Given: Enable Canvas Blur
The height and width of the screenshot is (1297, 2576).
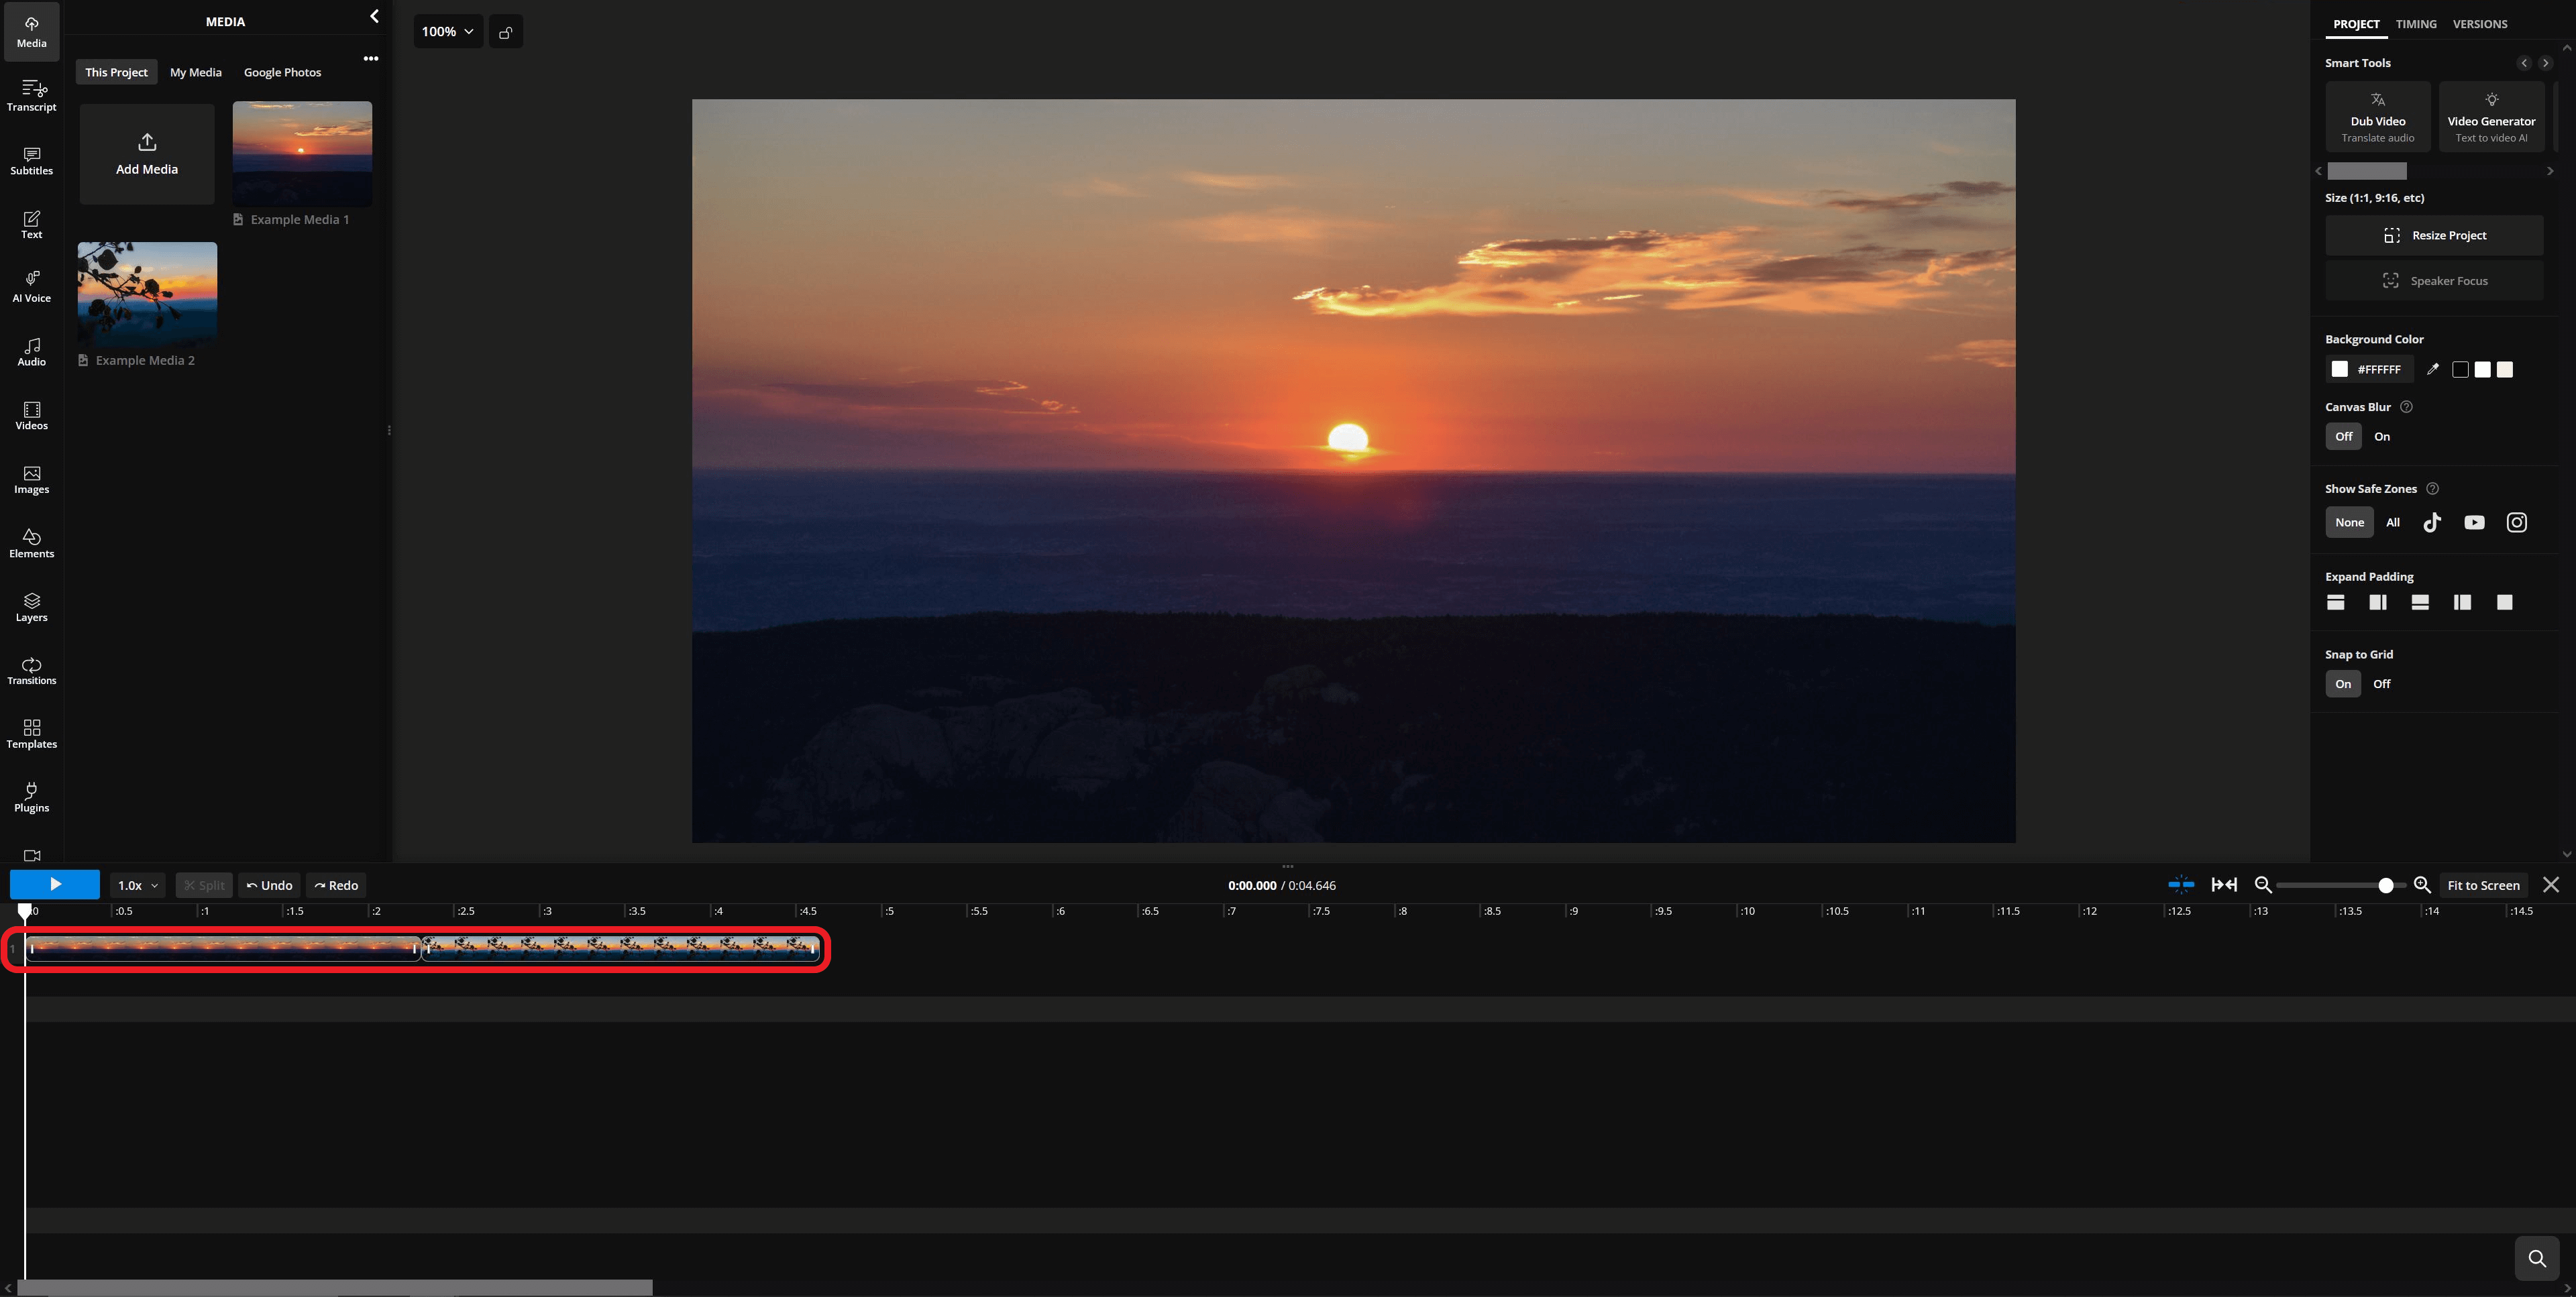Looking at the screenshot, I should coord(2381,436).
